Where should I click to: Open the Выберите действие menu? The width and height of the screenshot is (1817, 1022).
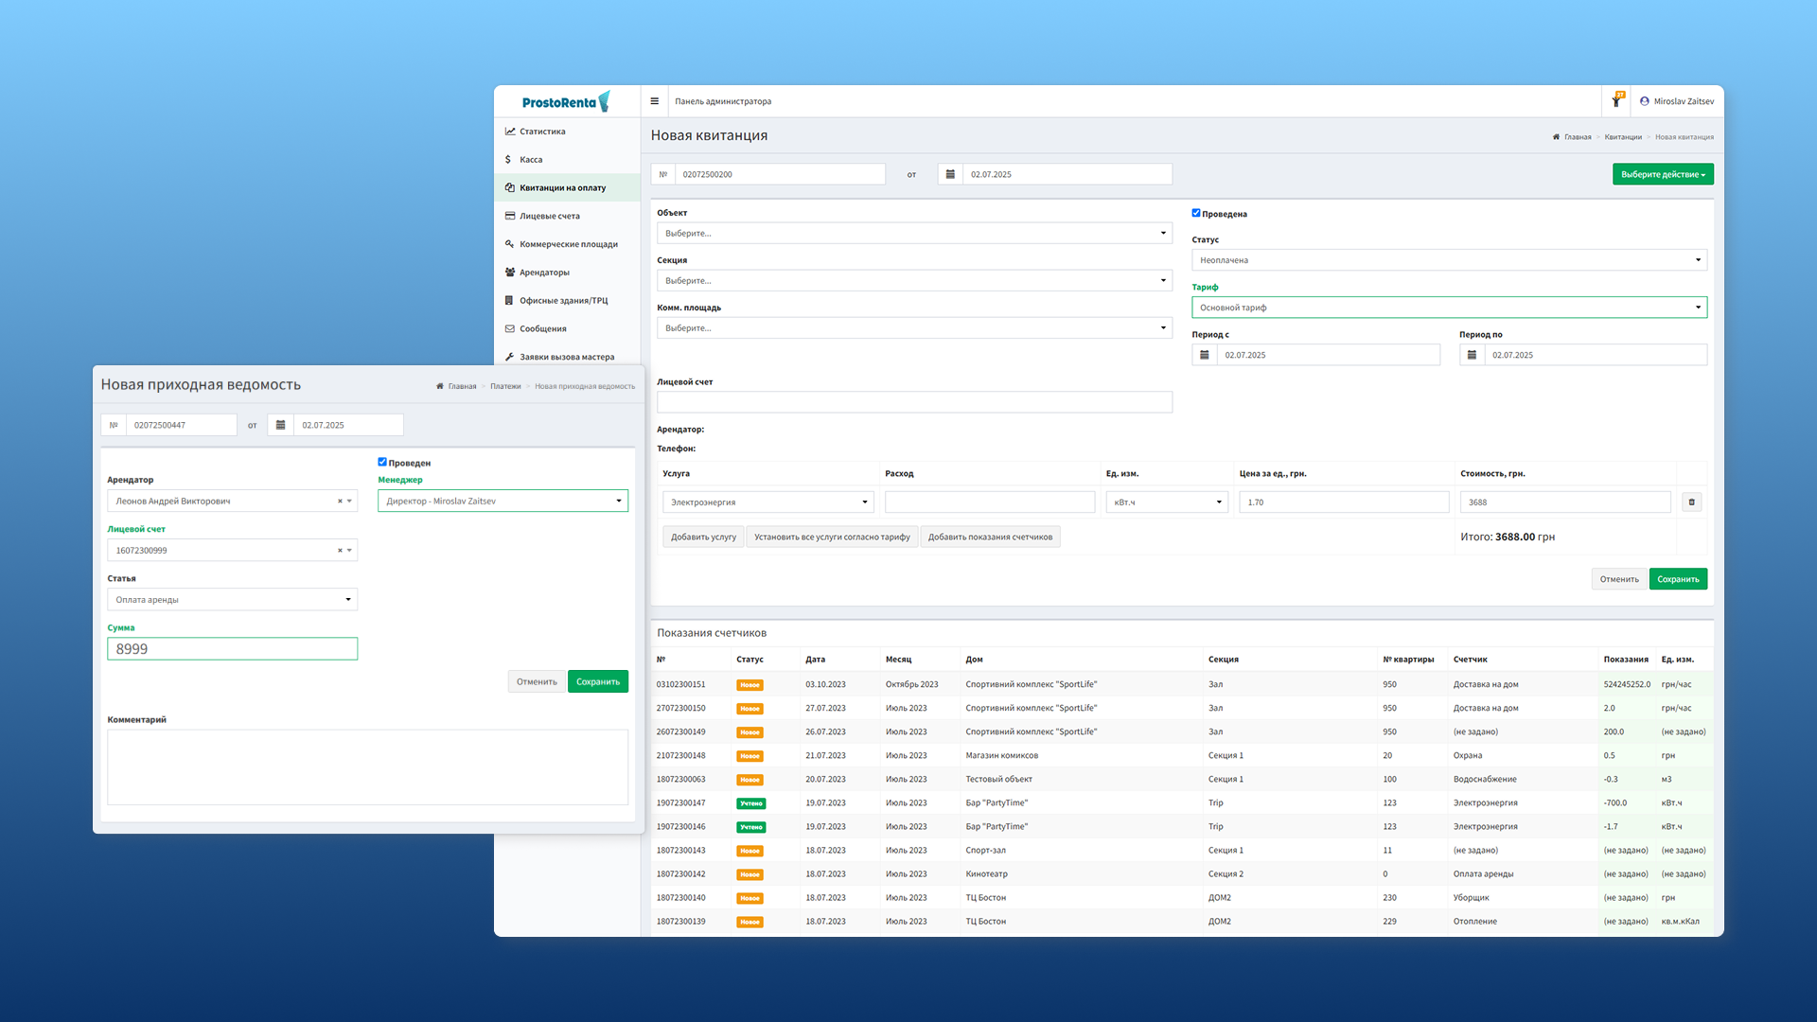pos(1663,174)
